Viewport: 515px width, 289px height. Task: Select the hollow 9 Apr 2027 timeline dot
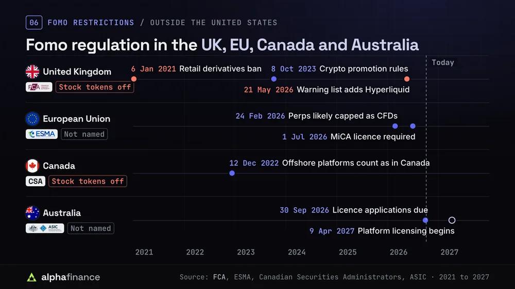[452, 220]
